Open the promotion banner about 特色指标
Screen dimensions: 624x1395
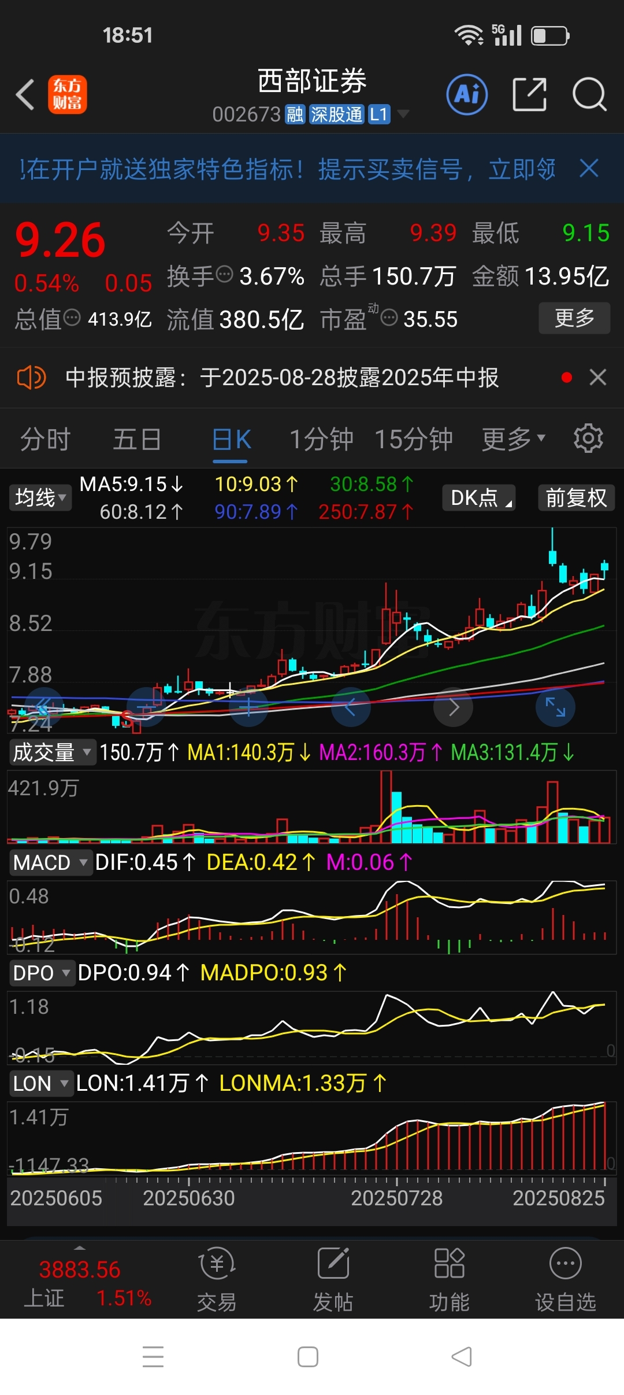[287, 169]
